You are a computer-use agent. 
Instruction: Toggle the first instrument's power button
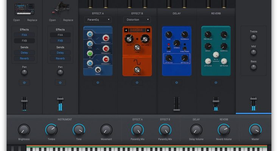click(x=24, y=82)
